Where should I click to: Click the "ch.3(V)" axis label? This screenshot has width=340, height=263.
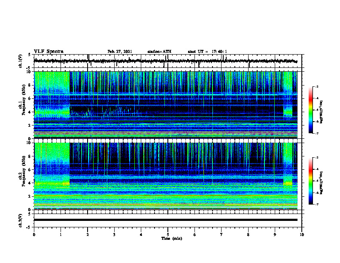(x=21, y=220)
